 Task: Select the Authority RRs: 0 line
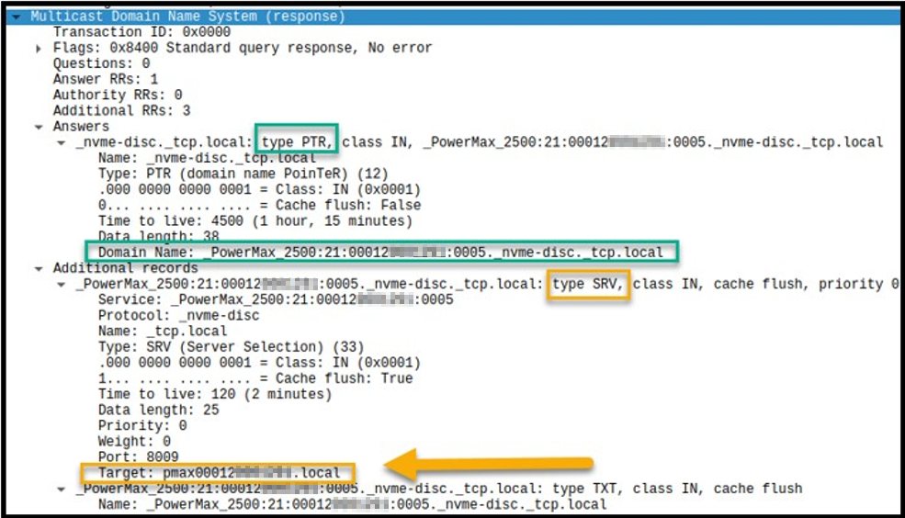pyautogui.click(x=118, y=95)
